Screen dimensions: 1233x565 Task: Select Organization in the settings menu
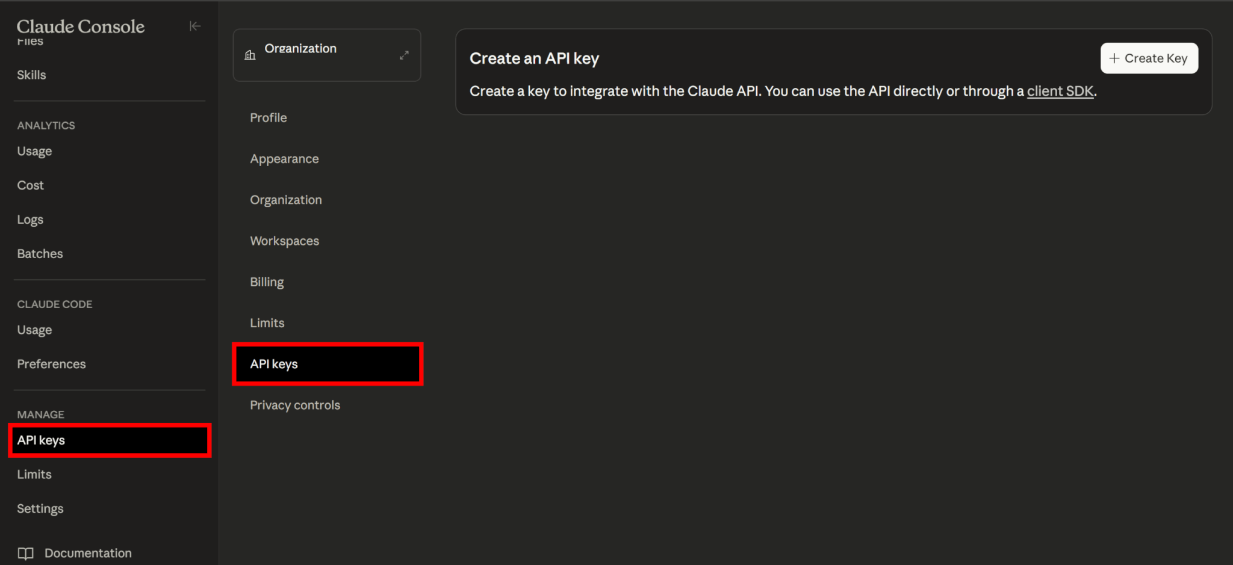286,200
